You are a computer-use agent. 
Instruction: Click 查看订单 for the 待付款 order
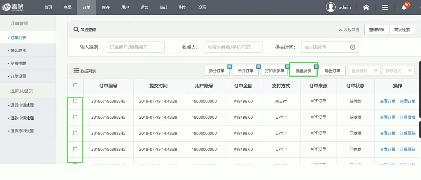coord(388,101)
